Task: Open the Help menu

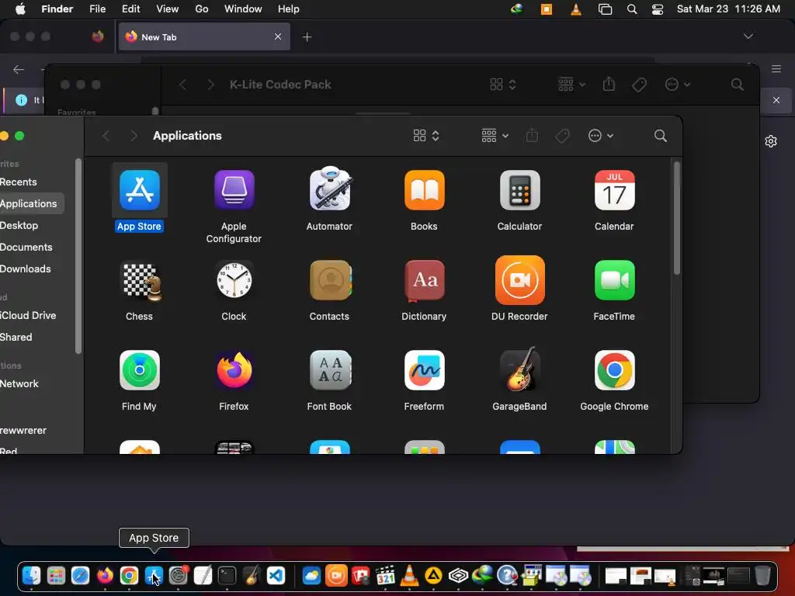Action: [289, 9]
